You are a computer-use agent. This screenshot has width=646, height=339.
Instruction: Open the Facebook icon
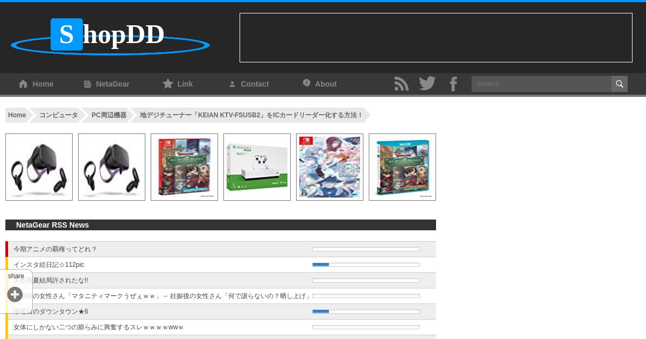pyautogui.click(x=453, y=84)
